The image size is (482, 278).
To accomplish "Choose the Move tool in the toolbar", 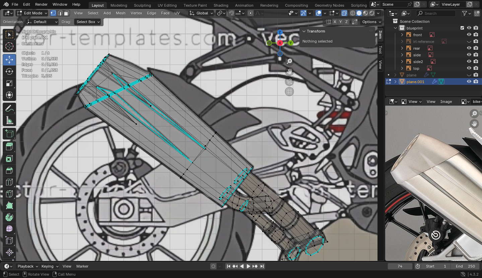I will [9, 60].
